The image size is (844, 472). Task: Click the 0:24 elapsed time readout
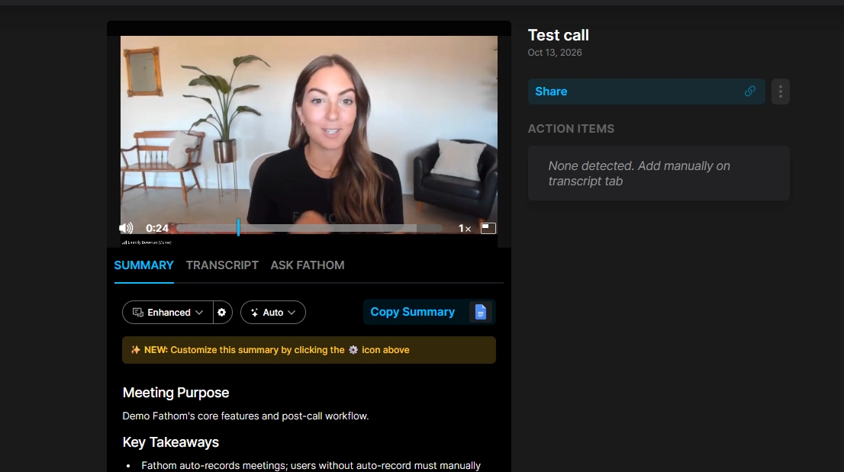point(157,229)
